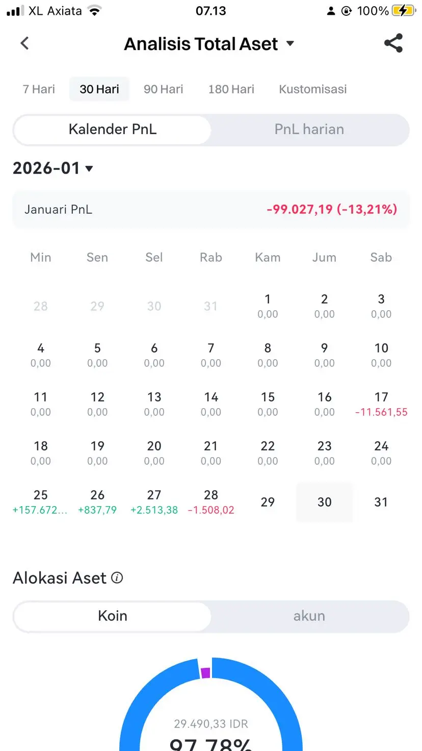422x751 pixels.
Task: Switch to Kalender PnL view
Action: click(x=113, y=130)
